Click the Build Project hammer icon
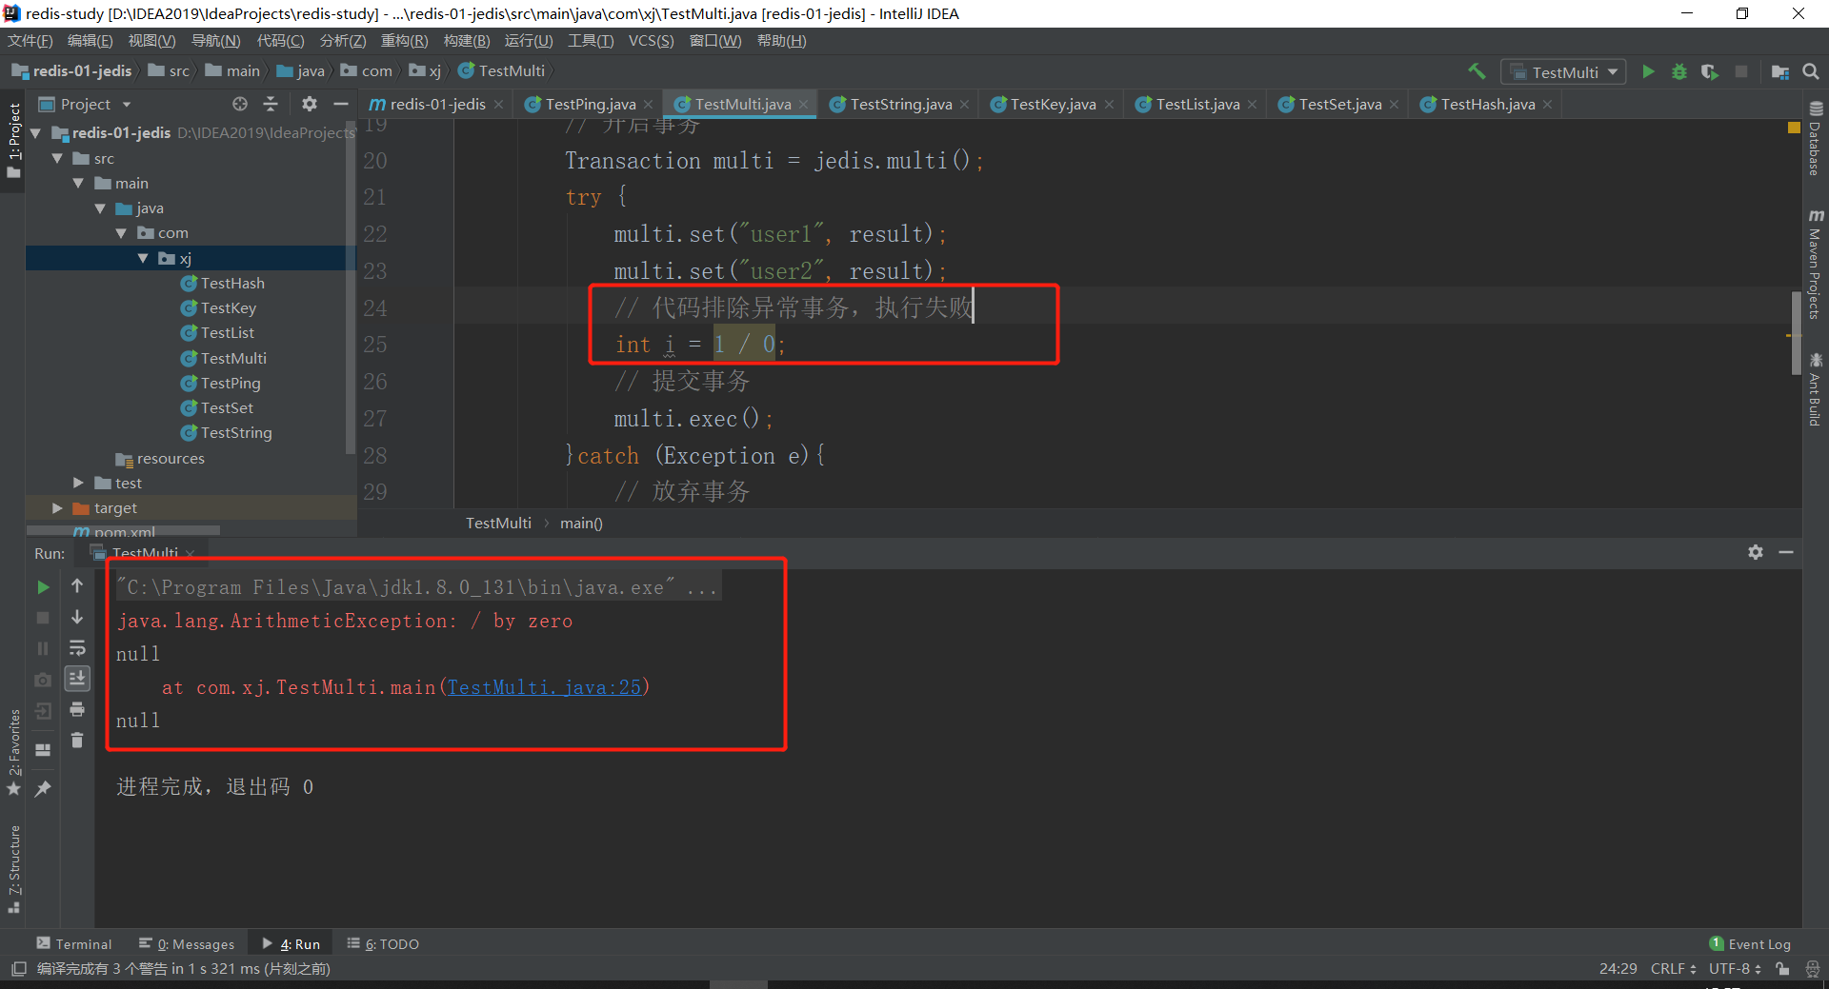 [x=1477, y=71]
